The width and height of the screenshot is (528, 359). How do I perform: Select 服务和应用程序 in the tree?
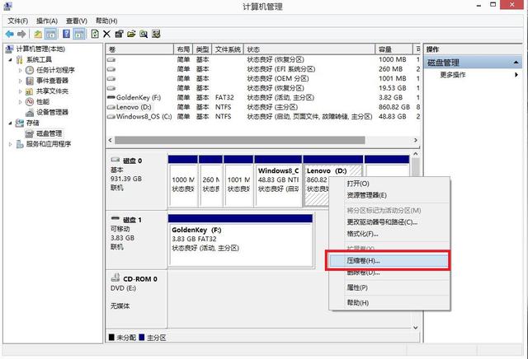(x=49, y=144)
